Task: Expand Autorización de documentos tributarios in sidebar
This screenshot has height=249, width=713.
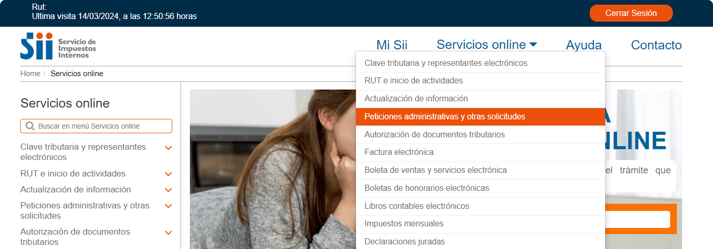Action: (x=168, y=232)
